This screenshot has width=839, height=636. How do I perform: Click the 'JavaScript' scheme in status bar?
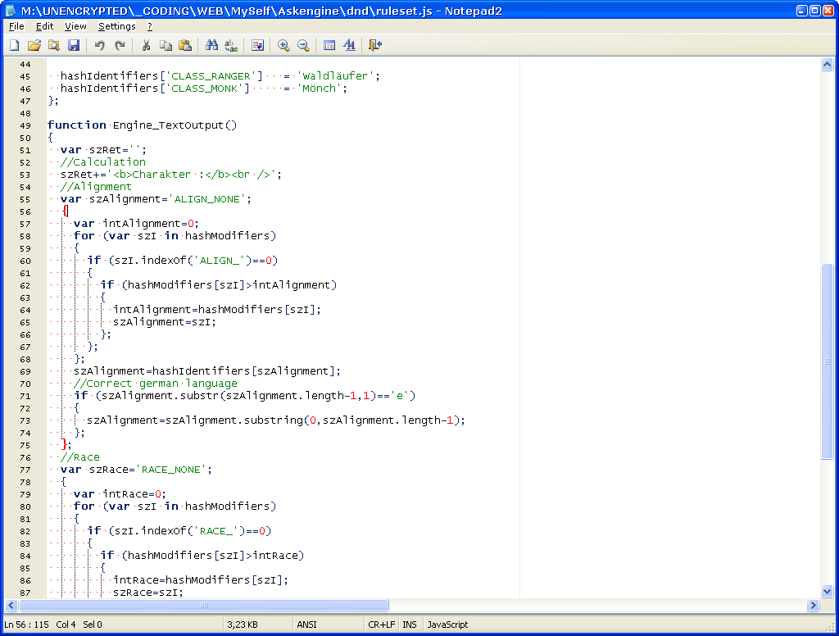tap(447, 625)
